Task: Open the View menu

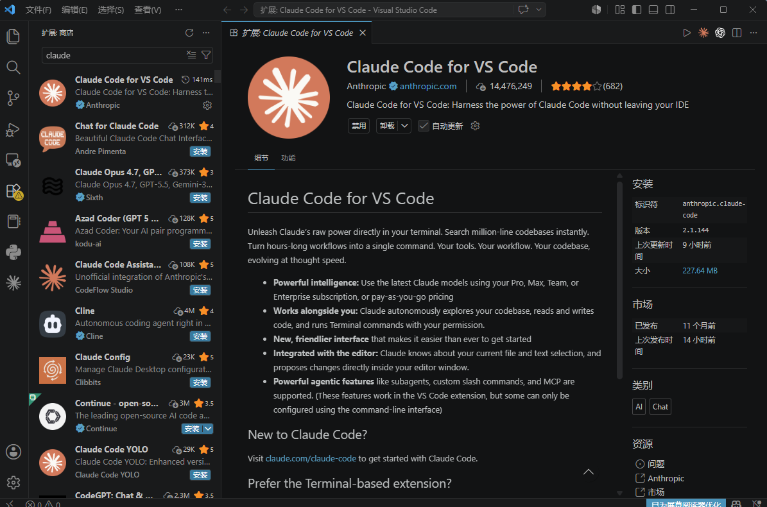Action: 148,10
